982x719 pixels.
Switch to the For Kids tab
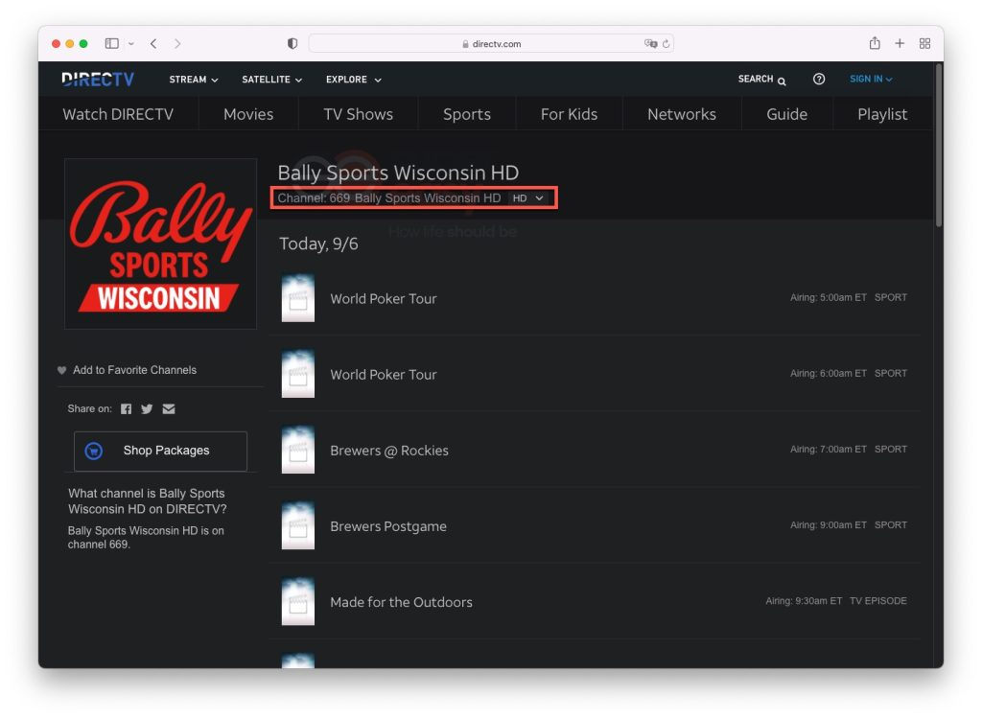click(569, 114)
